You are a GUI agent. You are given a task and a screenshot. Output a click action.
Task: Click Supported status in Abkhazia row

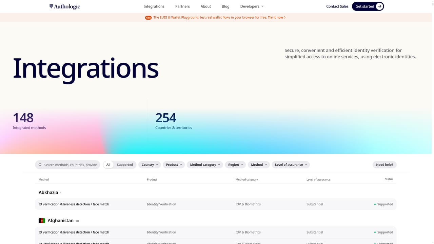tap(383, 204)
